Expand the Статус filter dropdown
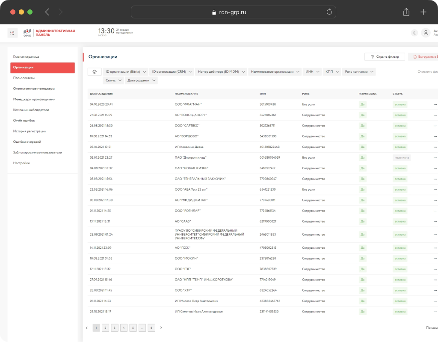 pos(113,80)
